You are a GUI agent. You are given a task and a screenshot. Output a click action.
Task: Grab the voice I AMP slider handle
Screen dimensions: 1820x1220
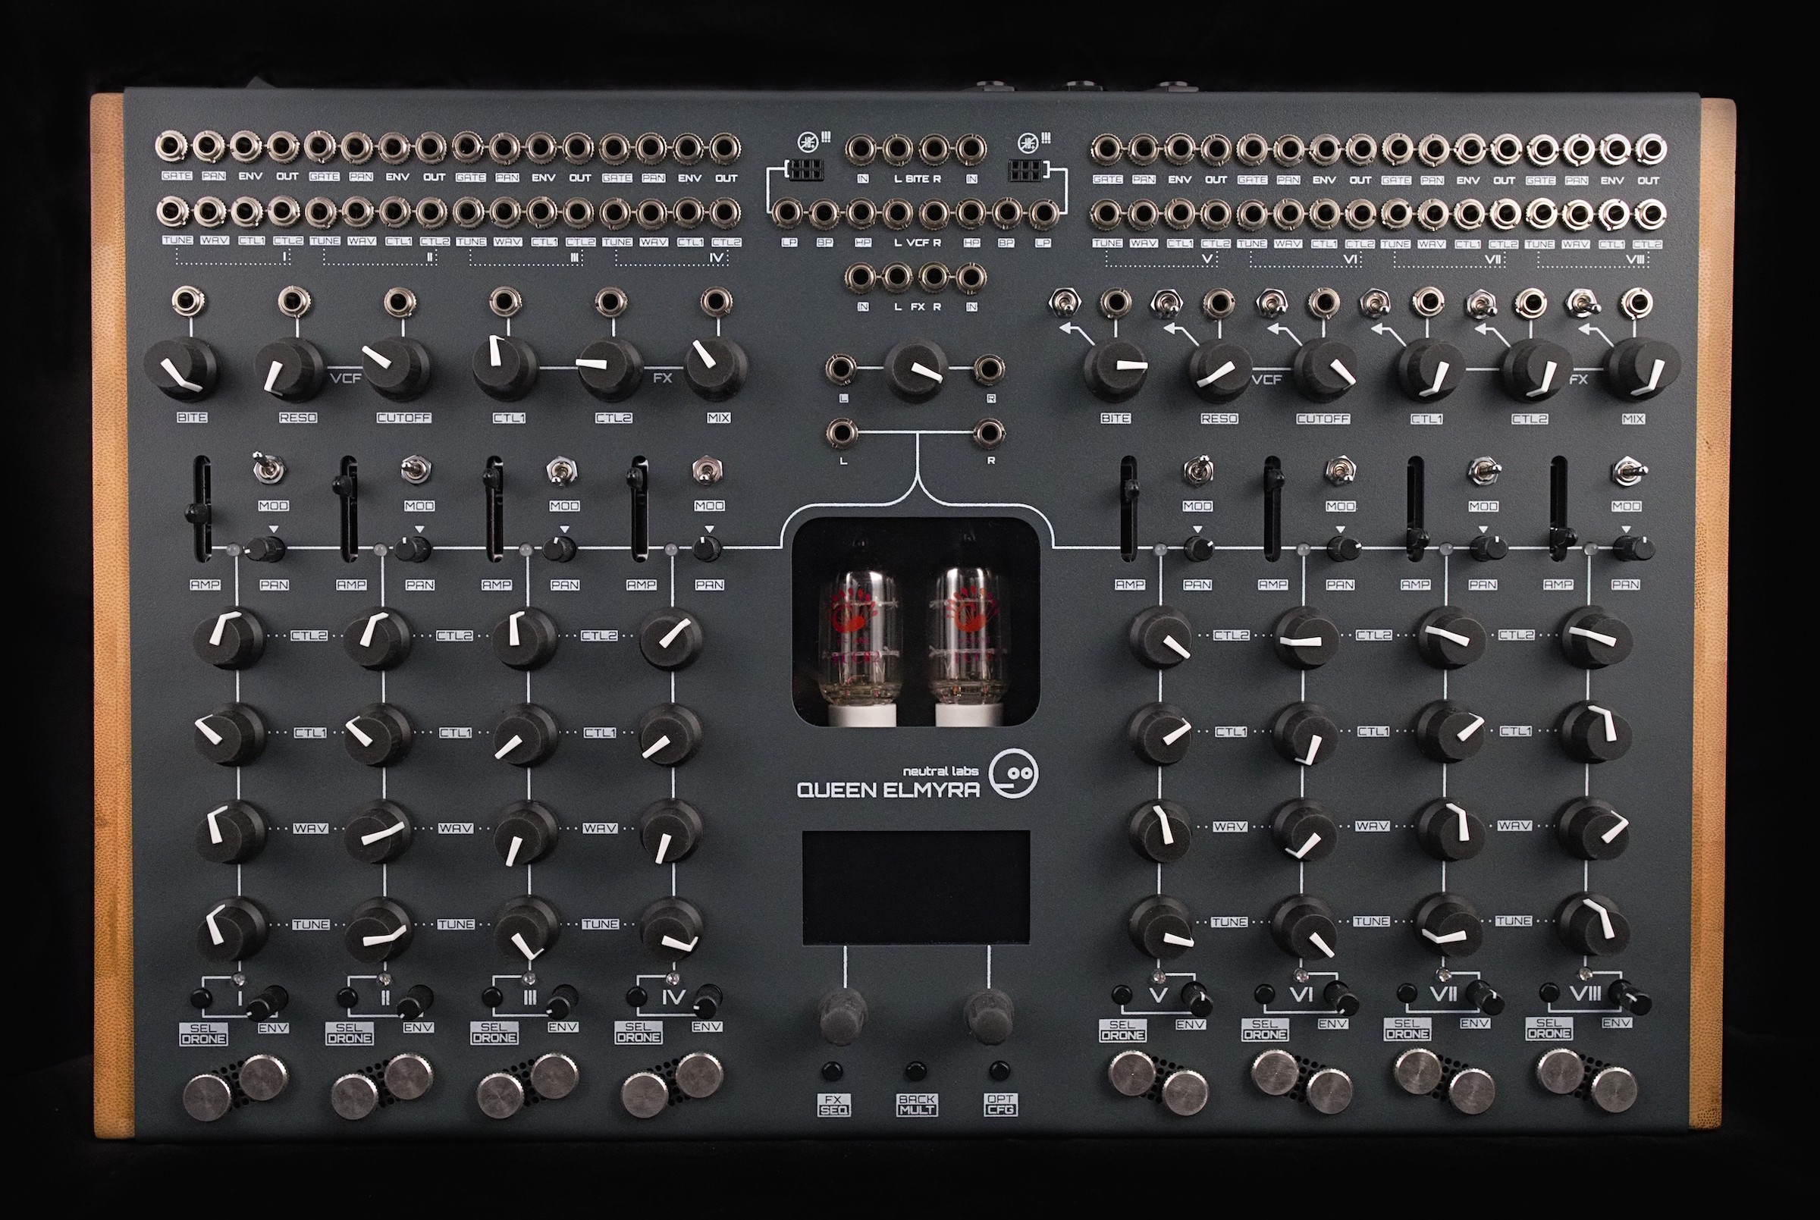(199, 512)
